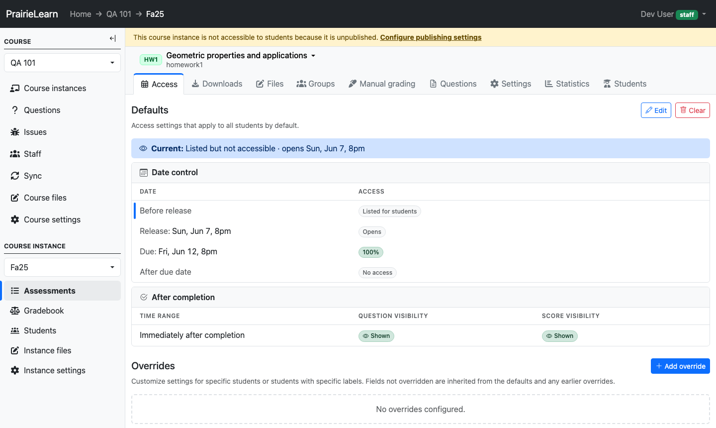Click the Listed for students badge
Viewport: 716px width, 428px height.
pyautogui.click(x=390, y=212)
